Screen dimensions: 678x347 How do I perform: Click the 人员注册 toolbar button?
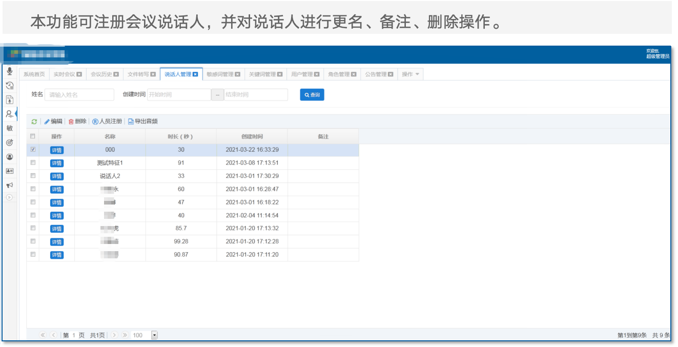107,121
